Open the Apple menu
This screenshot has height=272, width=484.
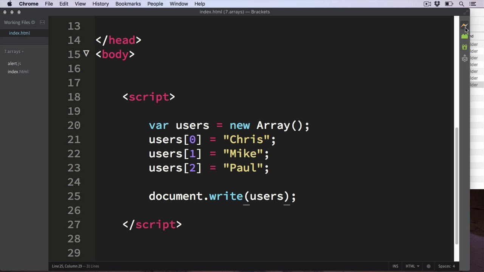tap(9, 4)
